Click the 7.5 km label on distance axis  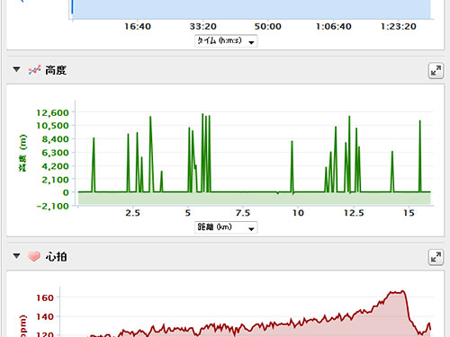243,213
